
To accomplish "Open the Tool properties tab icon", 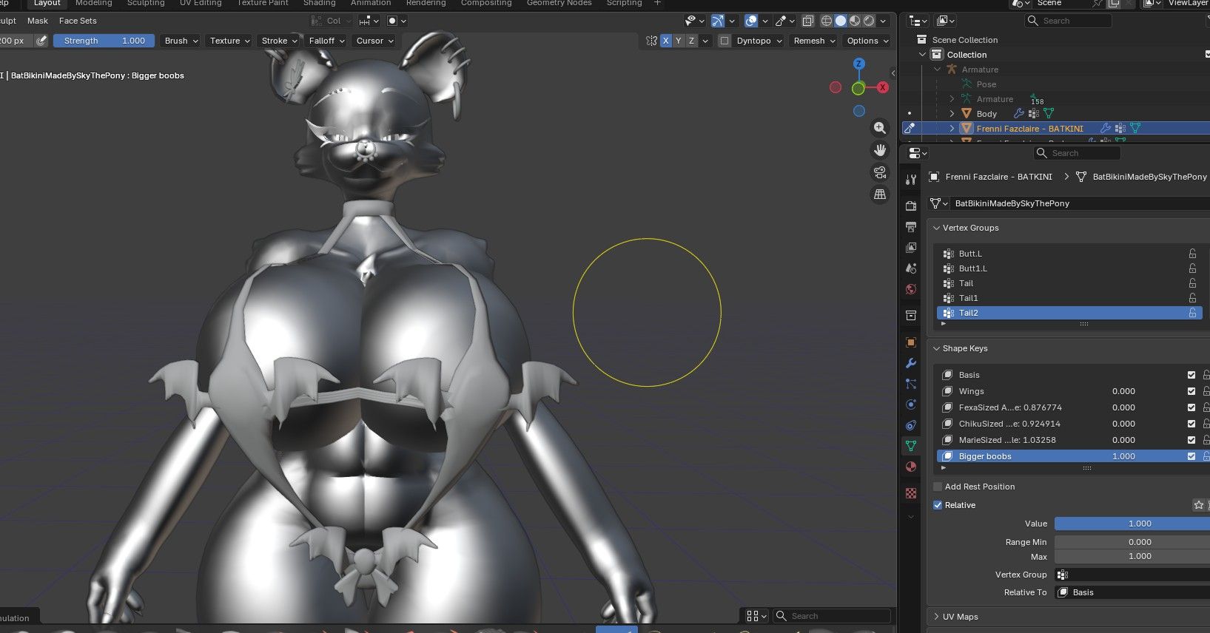I will [x=911, y=180].
